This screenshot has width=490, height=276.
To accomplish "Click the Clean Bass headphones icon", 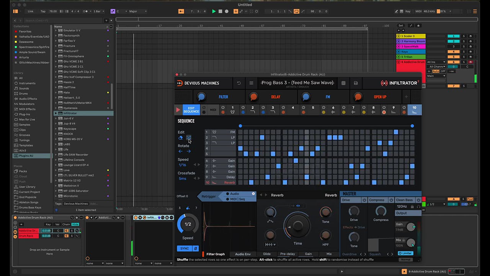I will tap(418, 206).
